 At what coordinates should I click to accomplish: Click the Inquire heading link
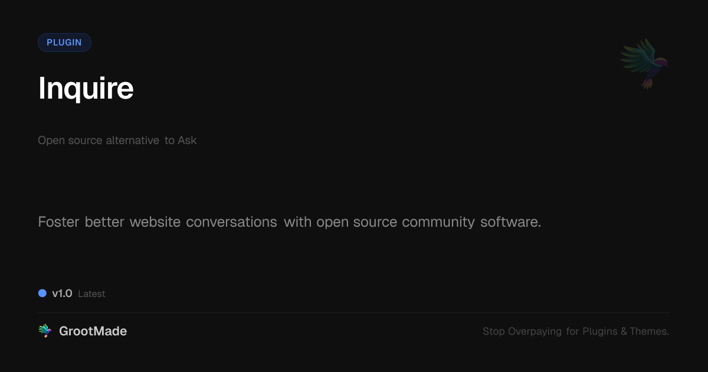(x=86, y=87)
